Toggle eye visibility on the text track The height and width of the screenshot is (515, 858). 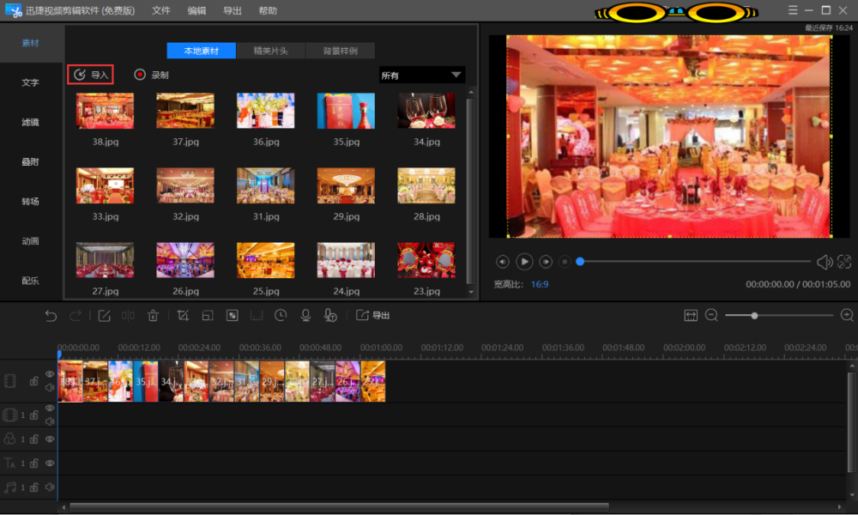point(50,463)
